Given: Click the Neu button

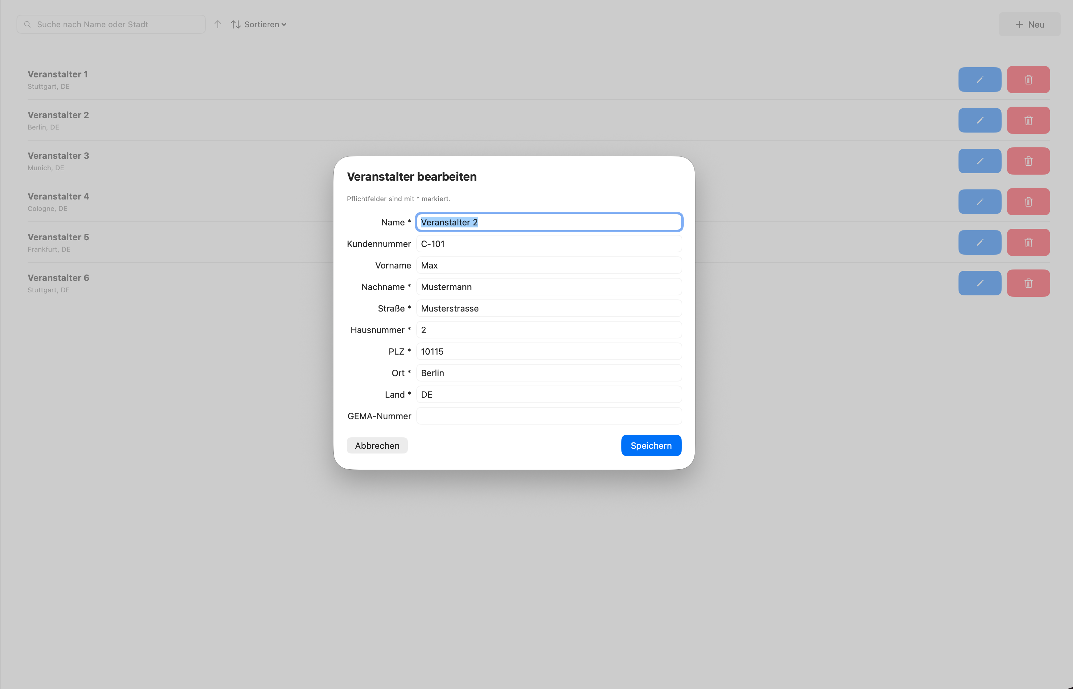Looking at the screenshot, I should coord(1029,24).
